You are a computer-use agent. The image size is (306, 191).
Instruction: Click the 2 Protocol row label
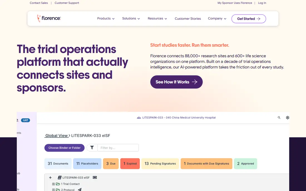68,190
